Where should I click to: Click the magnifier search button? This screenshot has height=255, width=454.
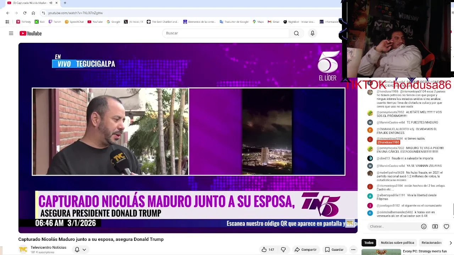pos(297,33)
